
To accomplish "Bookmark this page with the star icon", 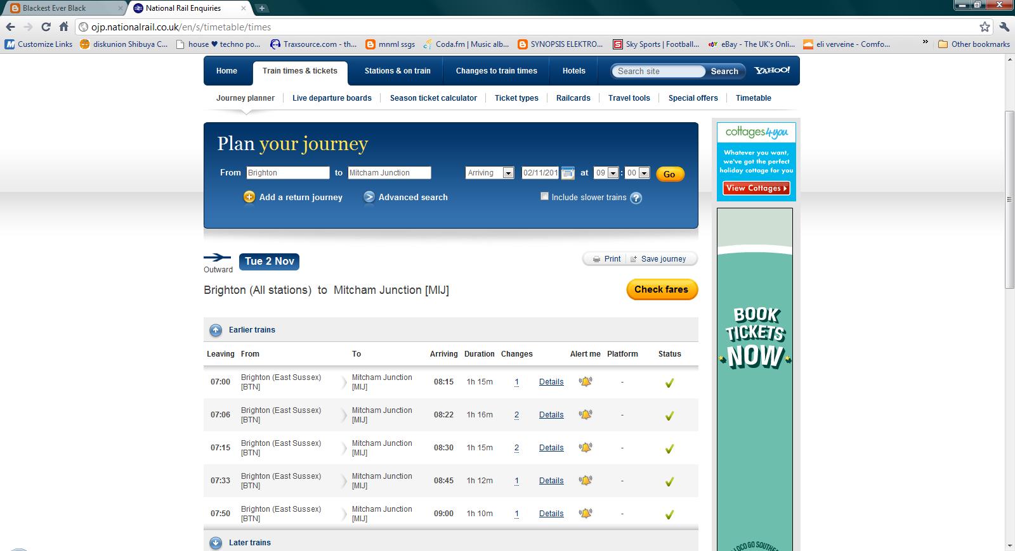I will [985, 27].
